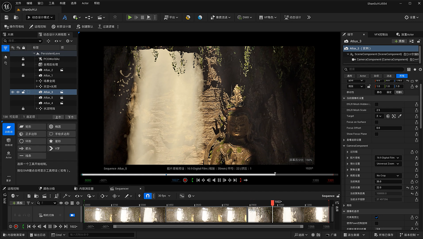This screenshot has width=423, height=239.
Task: Click the red playhead marker at 1022
Action: click(272, 203)
